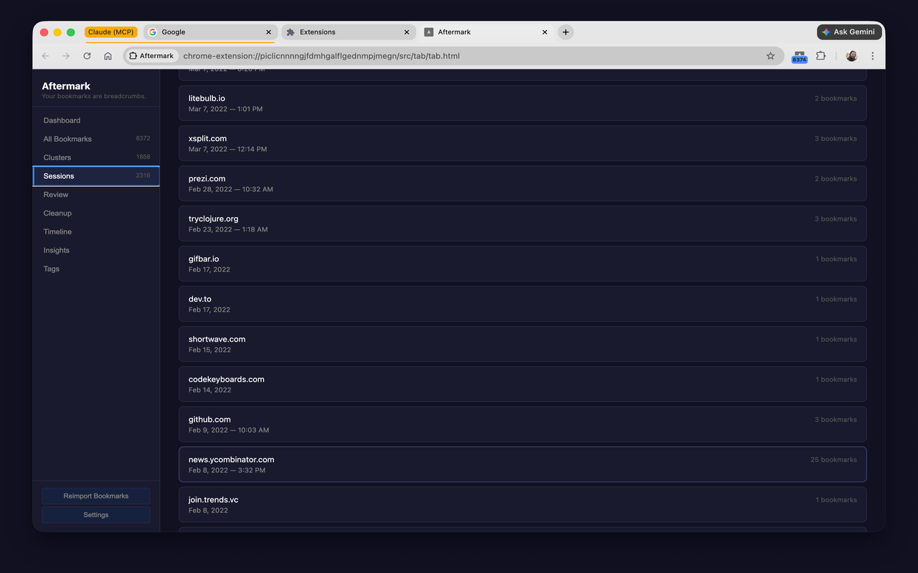918x573 pixels.
Task: Click the 2316 count beside Sessions
Action: [143, 175]
